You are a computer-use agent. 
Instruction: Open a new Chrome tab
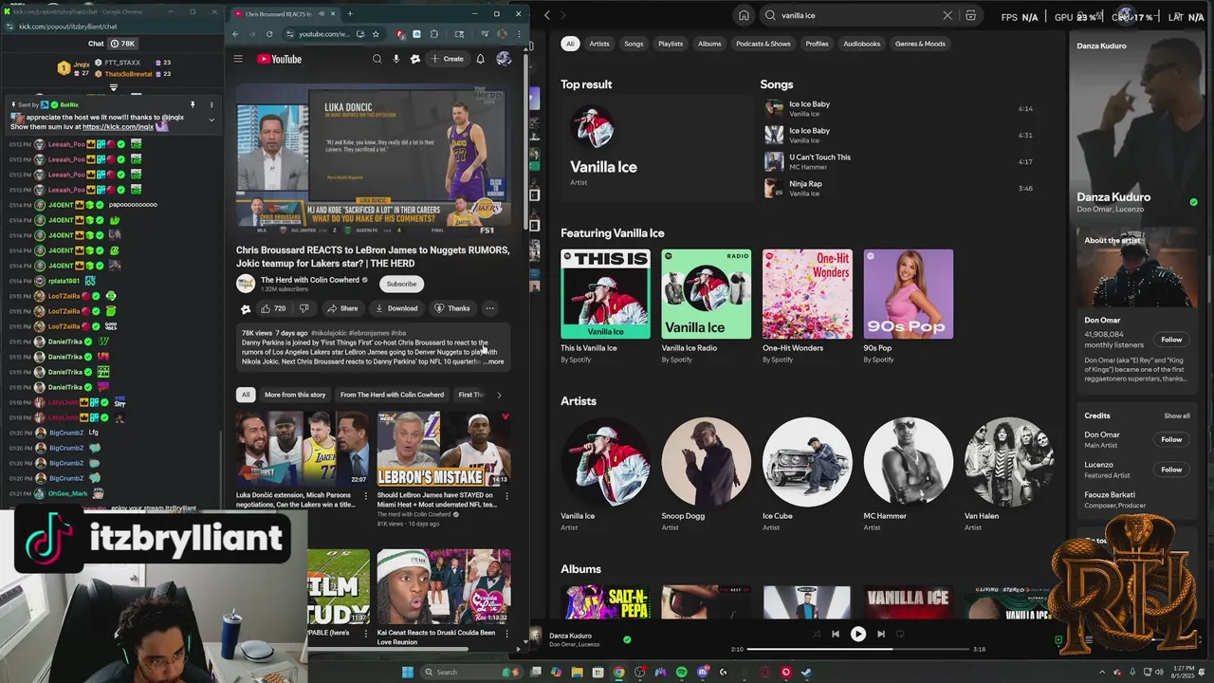[x=350, y=14]
